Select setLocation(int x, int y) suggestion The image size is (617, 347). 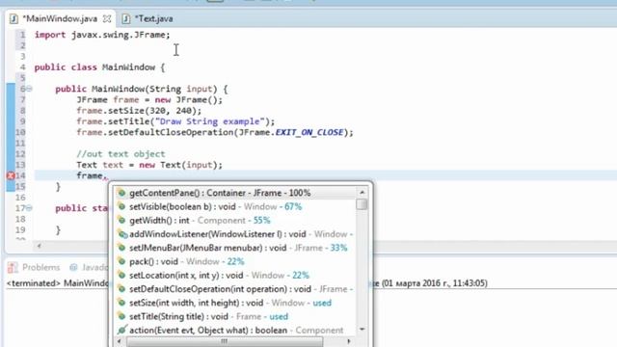(235, 276)
